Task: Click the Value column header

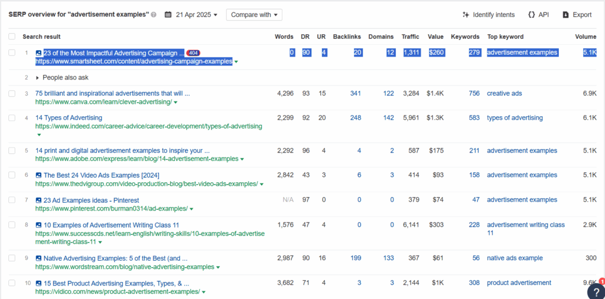Action: click(x=435, y=37)
